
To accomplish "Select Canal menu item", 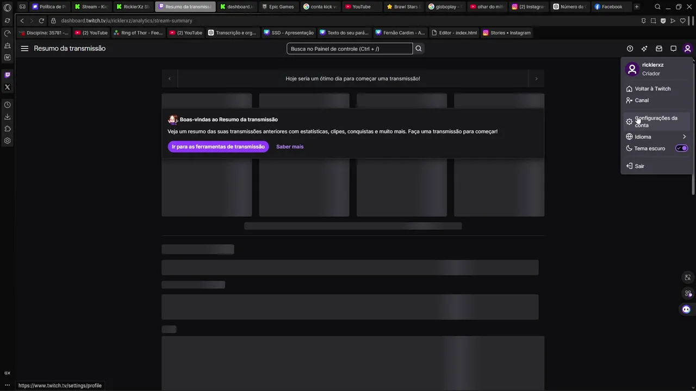I will pos(656,100).
